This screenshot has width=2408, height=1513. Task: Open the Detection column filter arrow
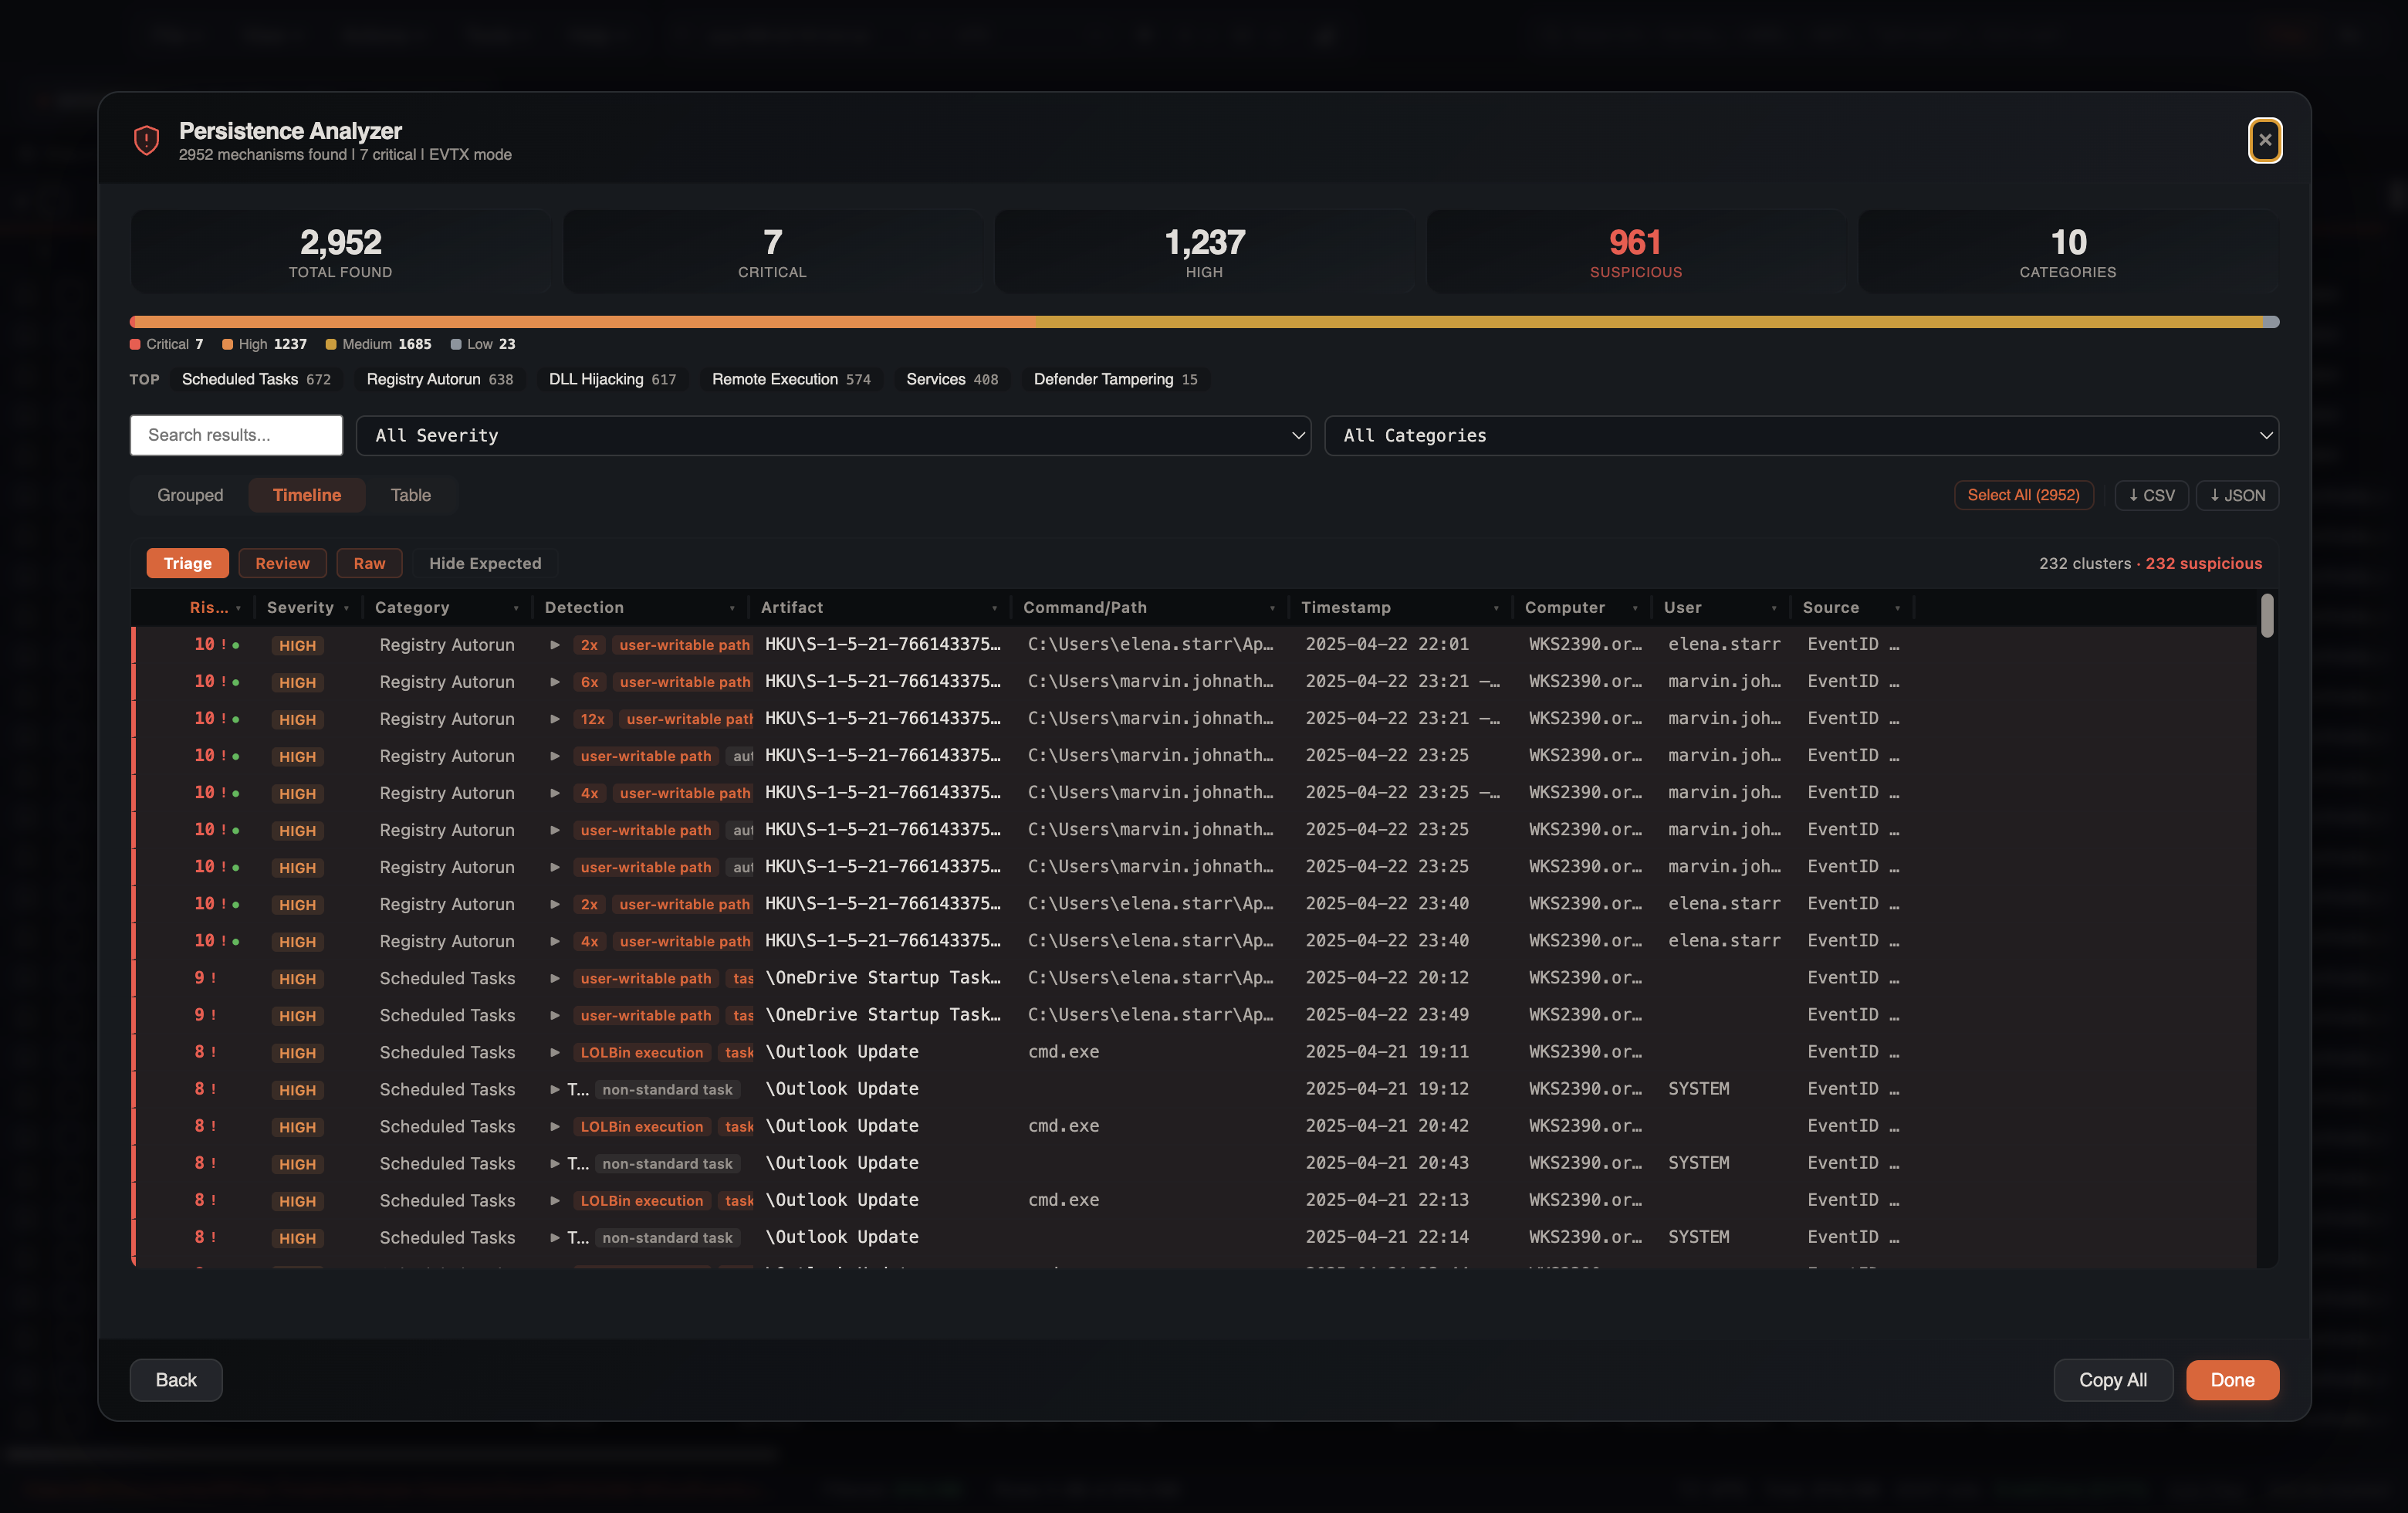pyautogui.click(x=732, y=608)
